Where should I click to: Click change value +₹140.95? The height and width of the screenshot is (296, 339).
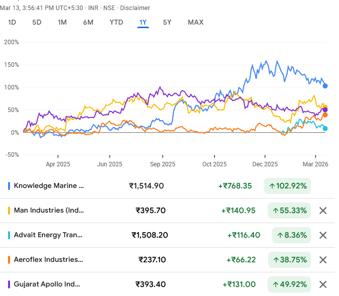coord(239,211)
